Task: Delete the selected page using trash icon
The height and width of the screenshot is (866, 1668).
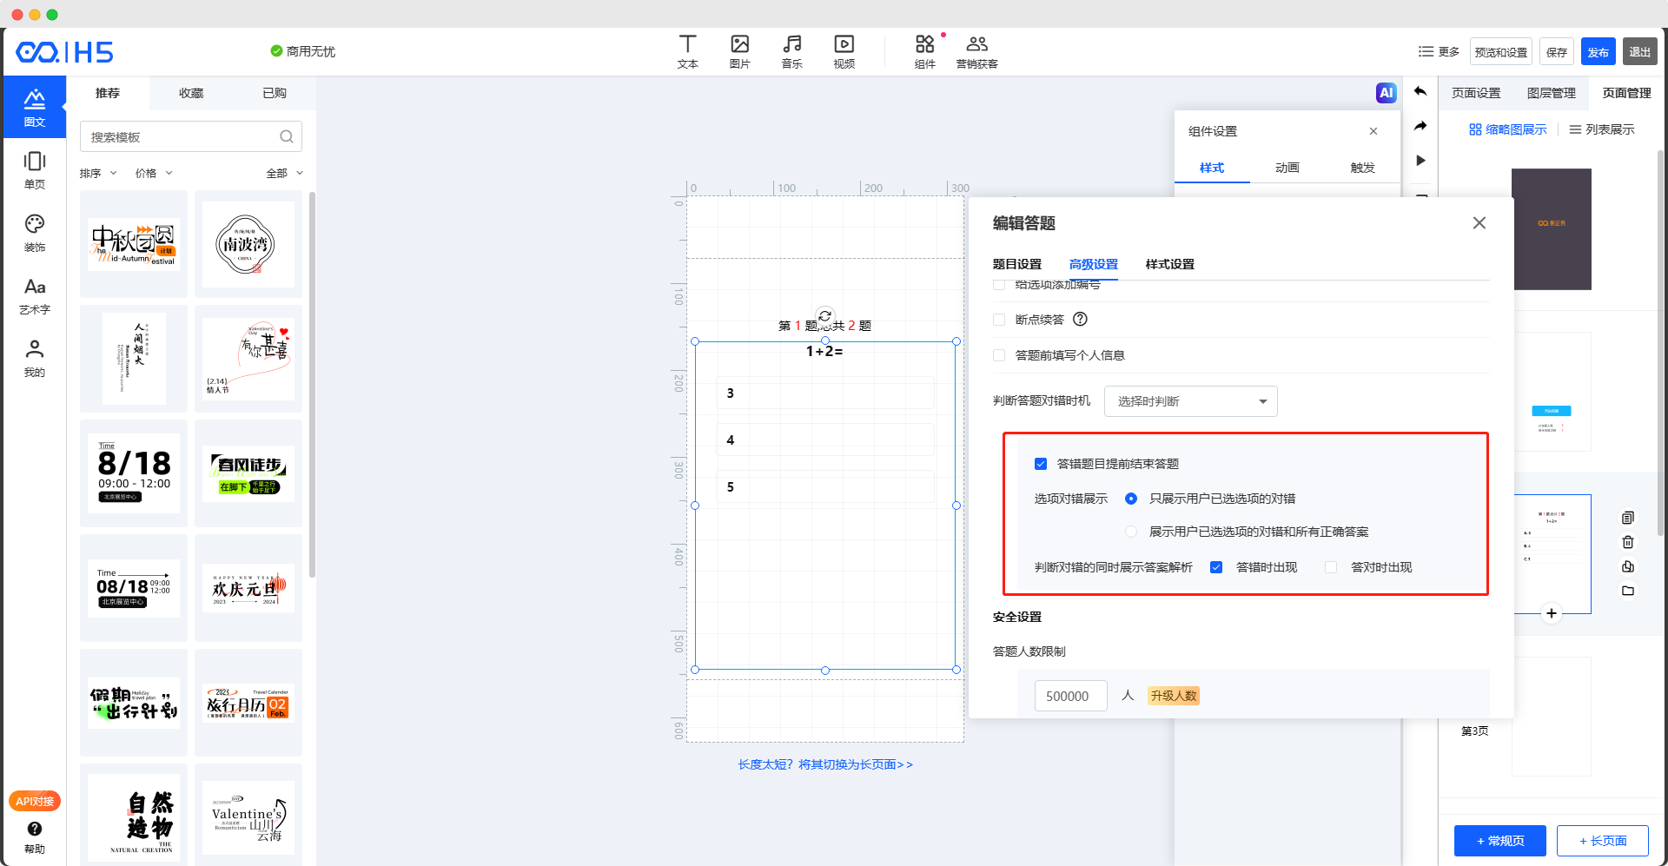Action: [x=1628, y=542]
